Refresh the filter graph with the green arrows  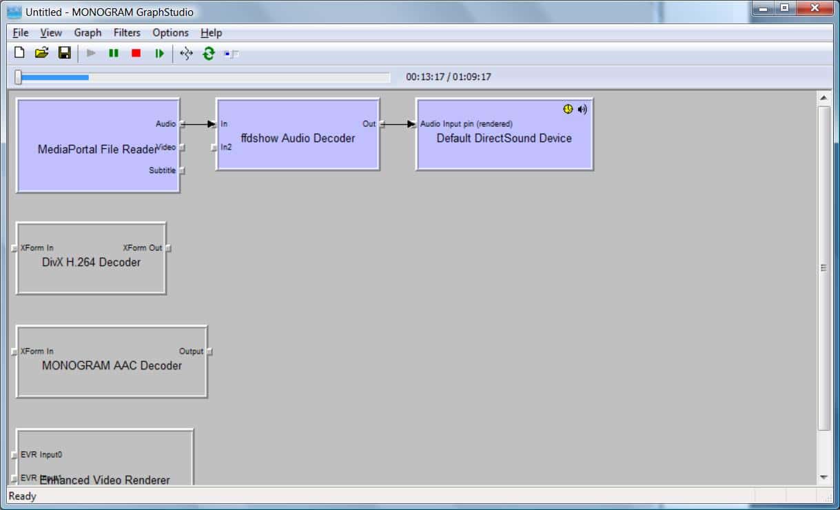click(x=208, y=53)
